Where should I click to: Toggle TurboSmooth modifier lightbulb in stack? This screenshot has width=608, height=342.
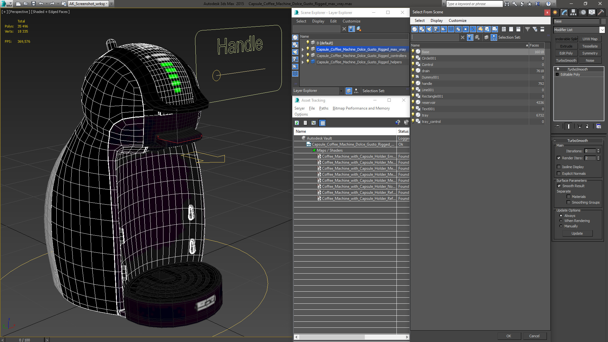pyautogui.click(x=558, y=69)
